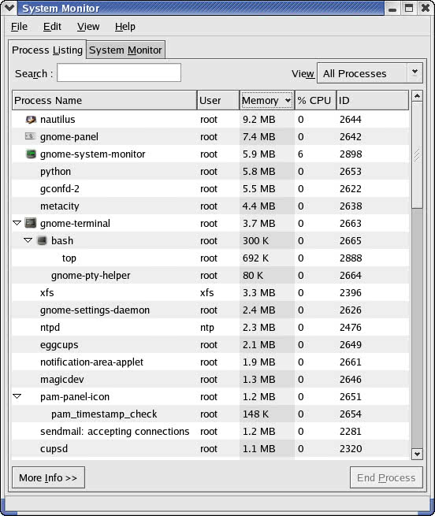Click the End Process button
The height and width of the screenshot is (516, 435).
point(386,477)
